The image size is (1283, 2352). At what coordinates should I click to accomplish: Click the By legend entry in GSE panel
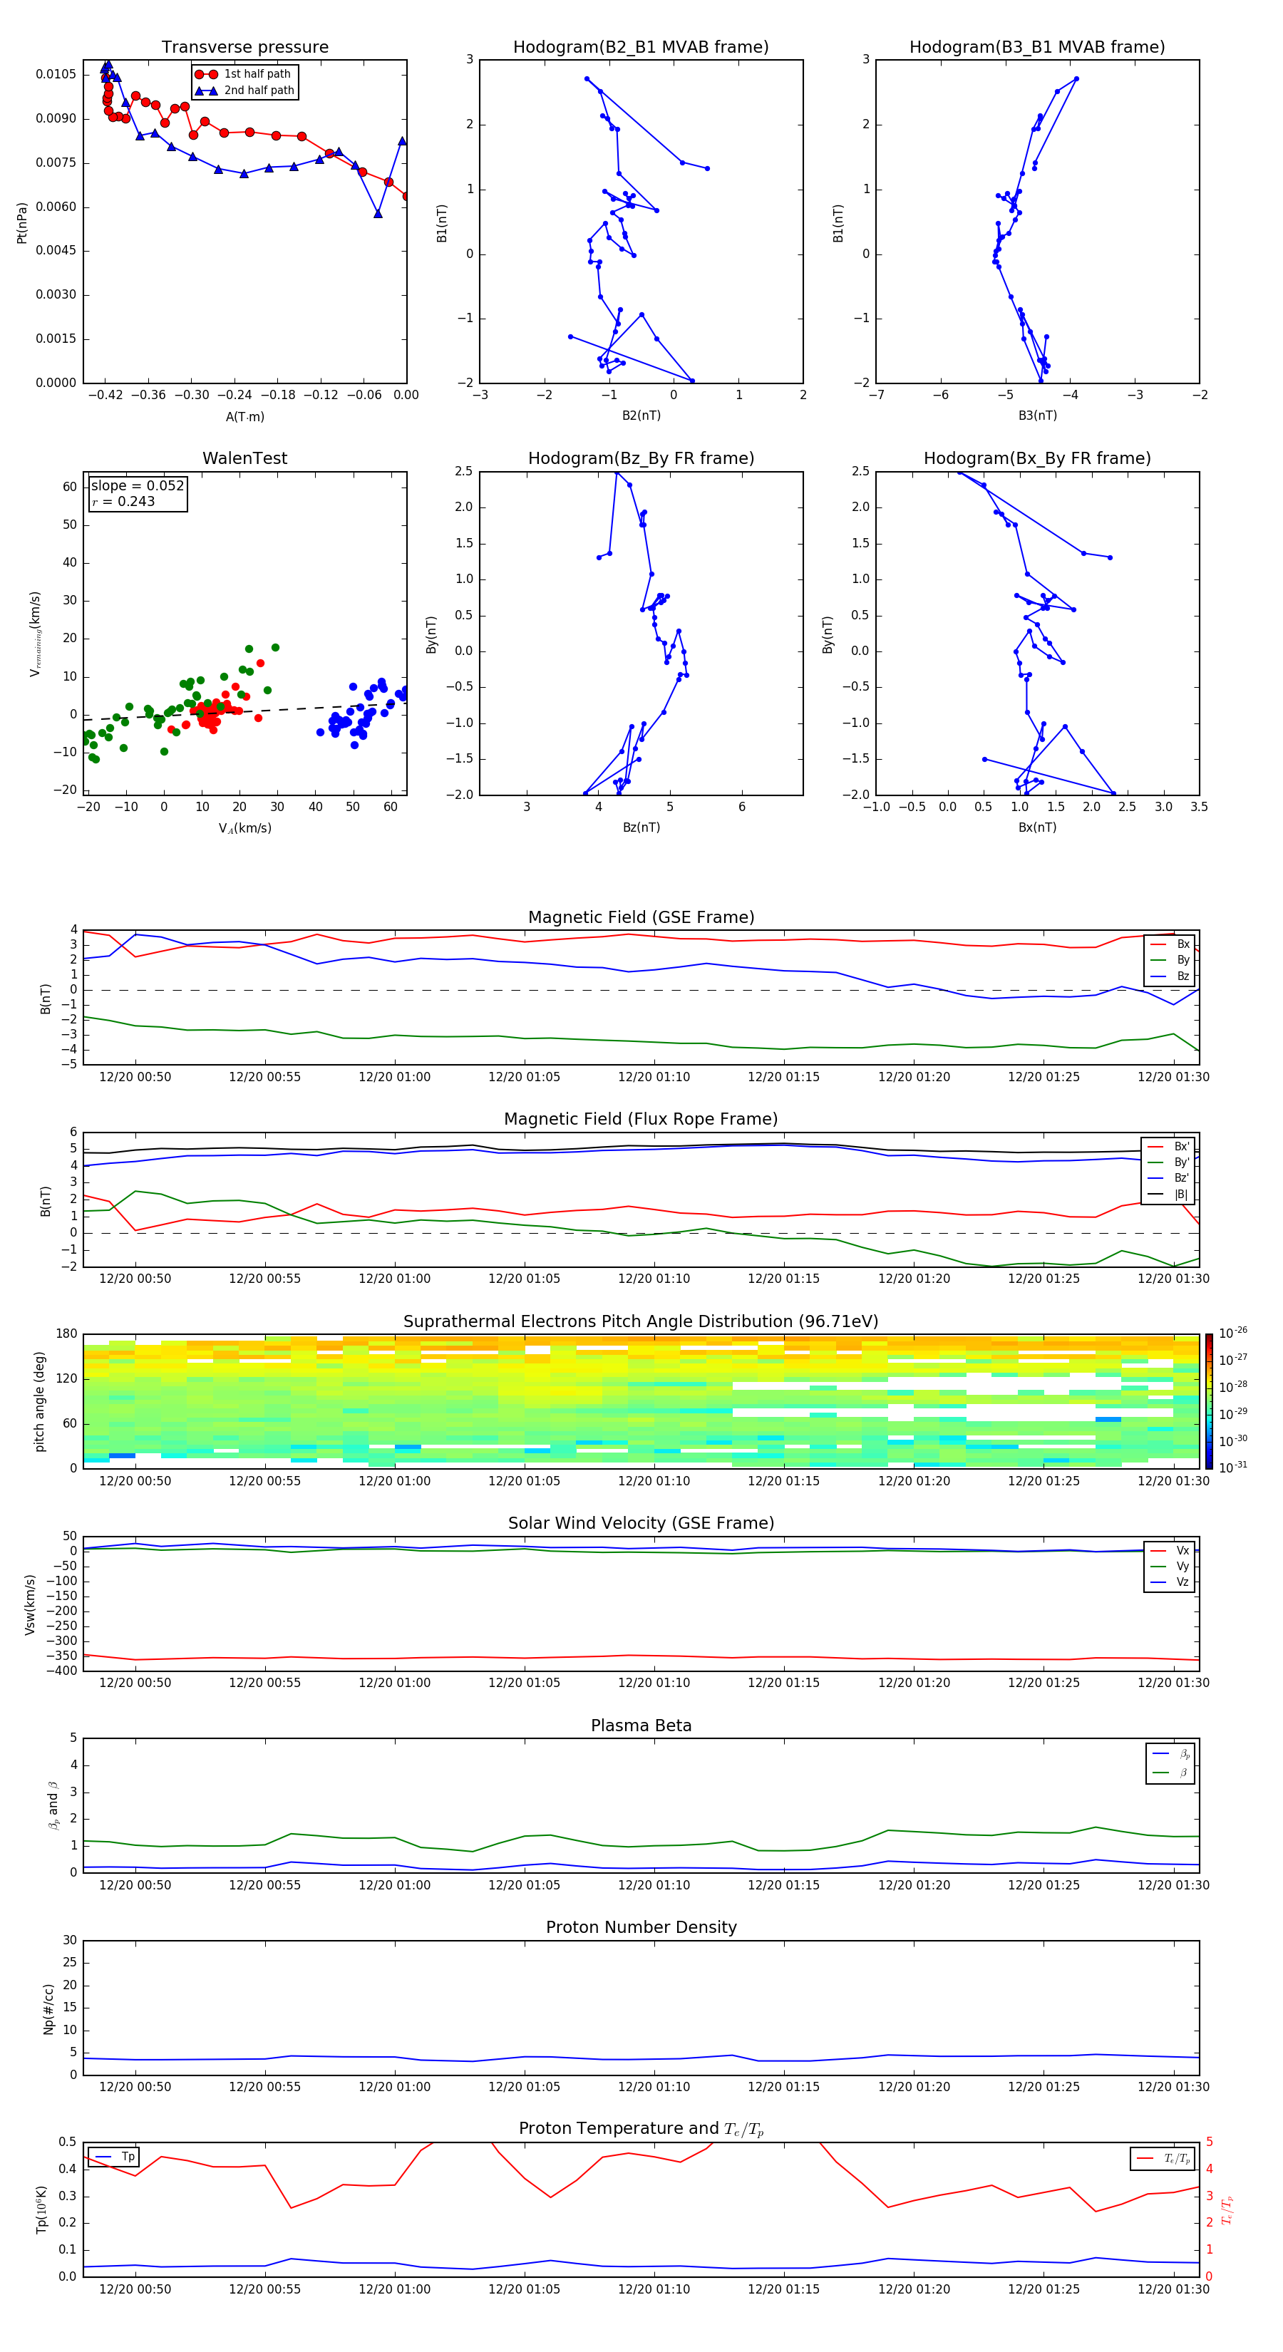coord(1170,959)
